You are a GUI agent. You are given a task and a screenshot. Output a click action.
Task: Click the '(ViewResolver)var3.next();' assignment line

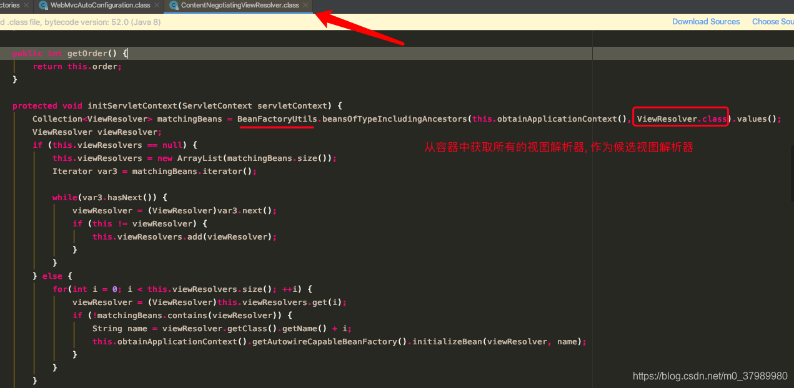175,211
